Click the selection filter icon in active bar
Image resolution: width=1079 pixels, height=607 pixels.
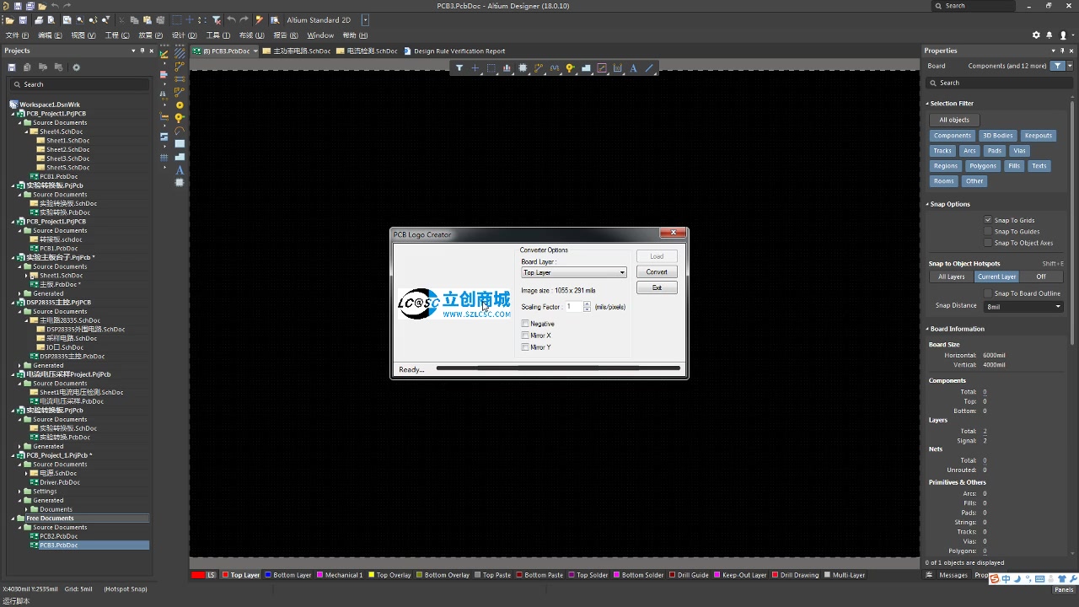click(x=459, y=68)
